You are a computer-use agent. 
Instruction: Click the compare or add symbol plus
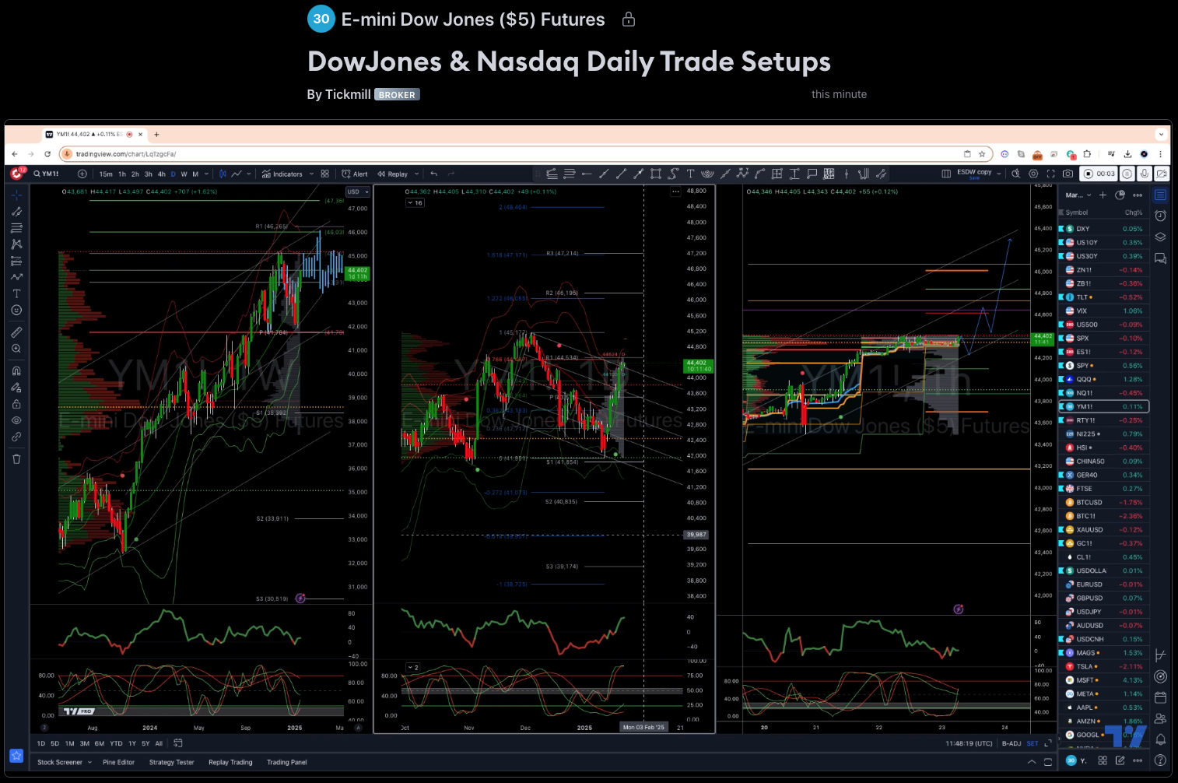82,174
